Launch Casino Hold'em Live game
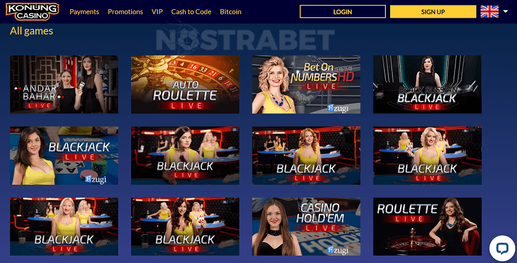517x263 pixels. click(307, 227)
